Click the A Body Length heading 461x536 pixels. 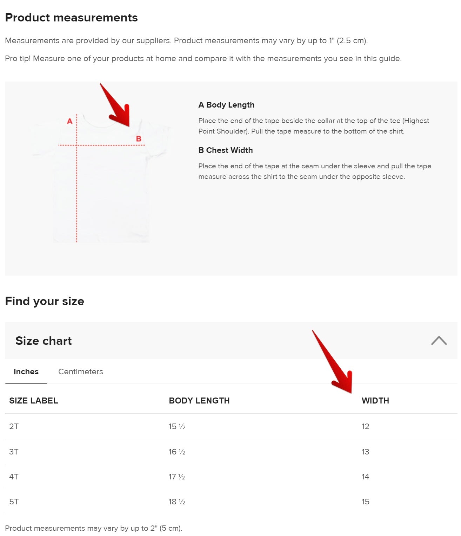[x=226, y=105]
